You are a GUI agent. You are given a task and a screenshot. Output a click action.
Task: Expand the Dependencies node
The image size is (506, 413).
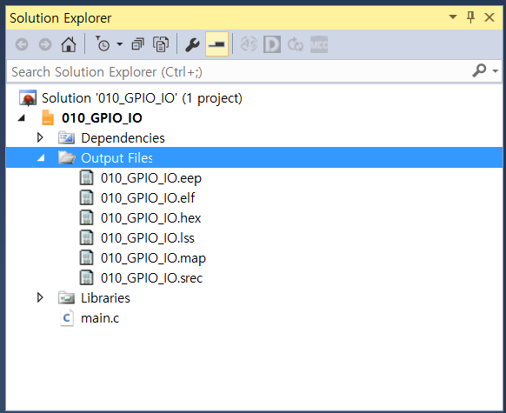point(40,137)
